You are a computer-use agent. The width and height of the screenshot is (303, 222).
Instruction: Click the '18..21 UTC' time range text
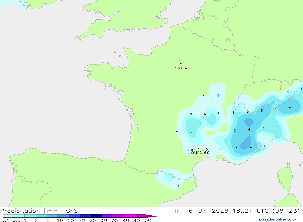click(x=251, y=211)
